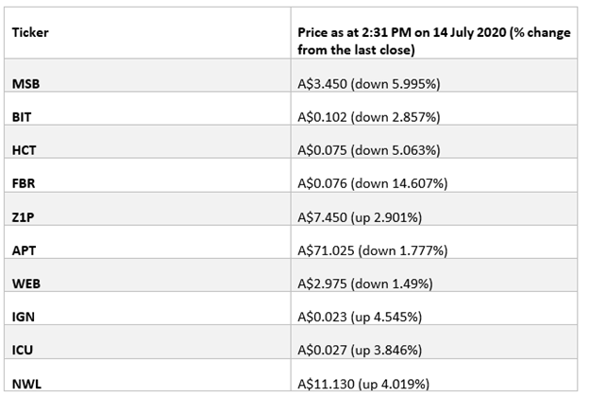Click the Ticker column header
This screenshot has width=589, height=396.
[x=147, y=33]
